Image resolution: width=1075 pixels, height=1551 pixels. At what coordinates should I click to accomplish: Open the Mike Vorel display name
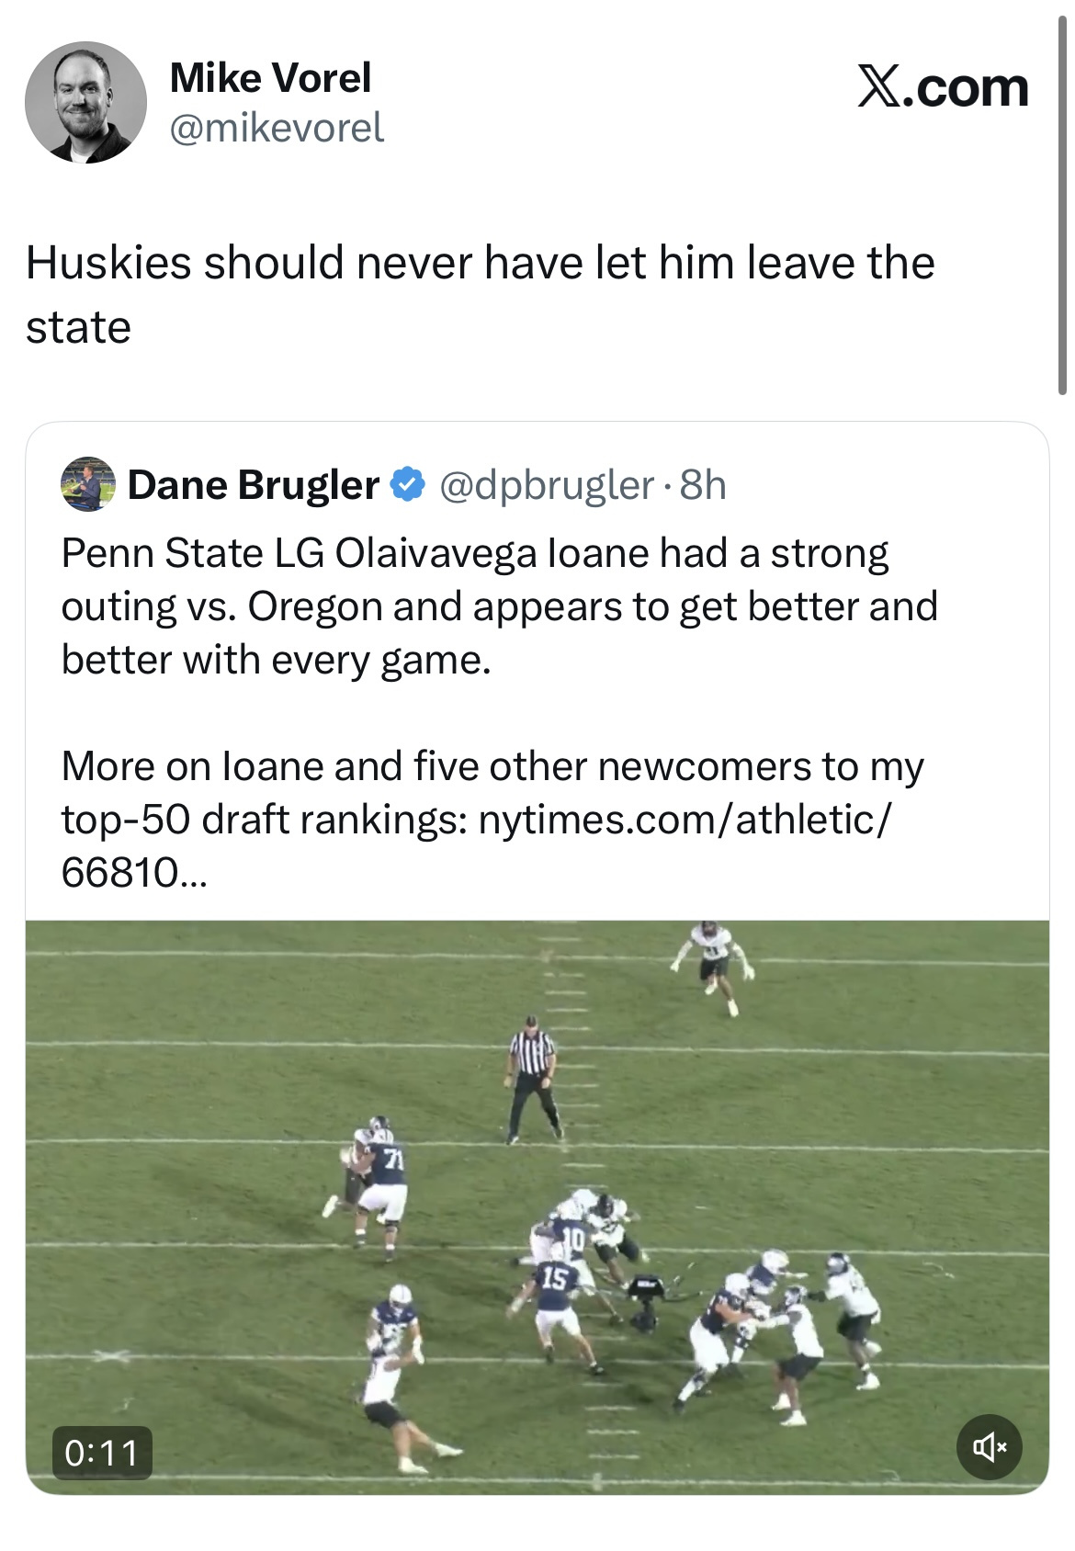point(270,77)
